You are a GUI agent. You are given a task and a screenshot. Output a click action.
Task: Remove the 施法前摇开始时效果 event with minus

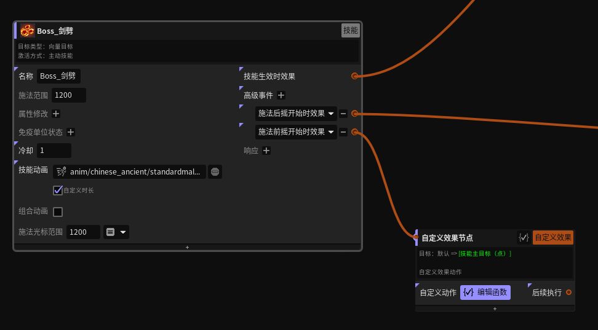[343, 132]
